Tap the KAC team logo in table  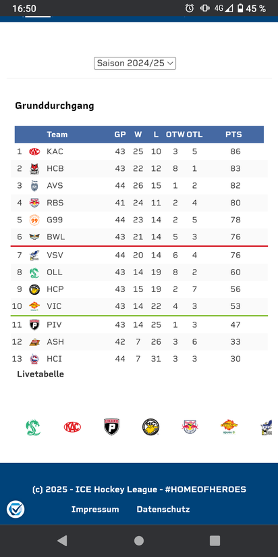click(34, 151)
